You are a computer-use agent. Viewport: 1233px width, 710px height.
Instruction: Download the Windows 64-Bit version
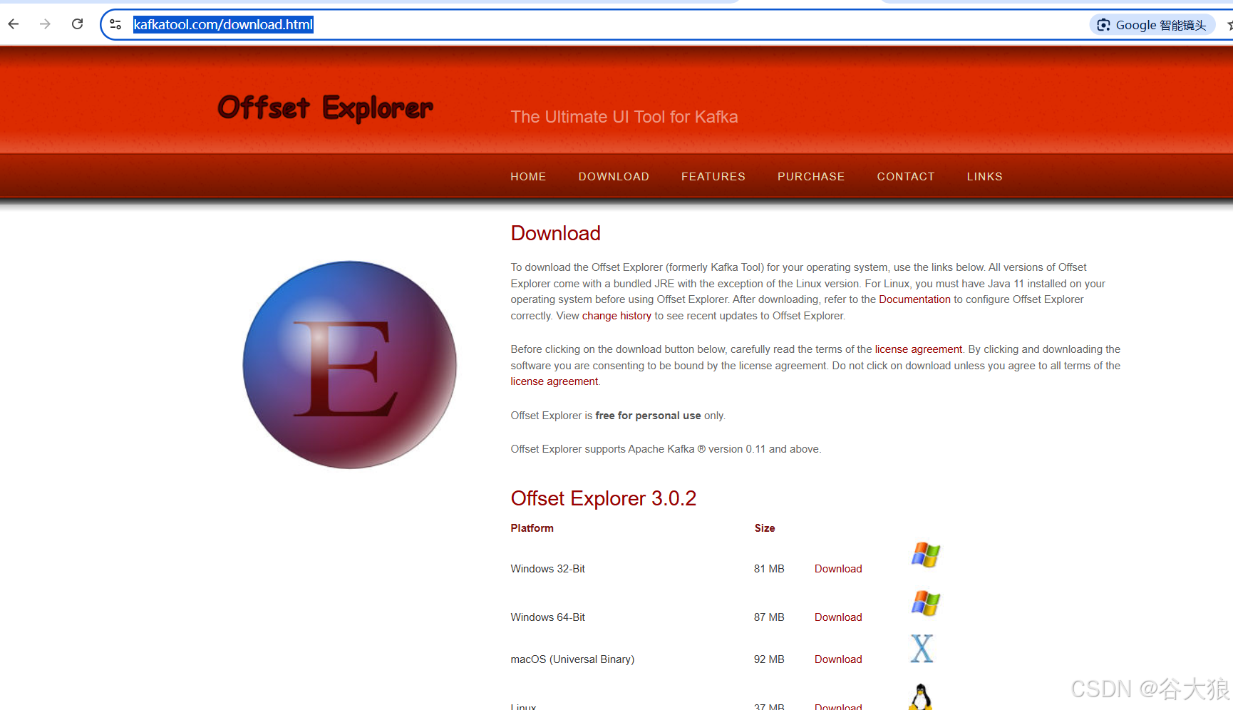click(838, 617)
